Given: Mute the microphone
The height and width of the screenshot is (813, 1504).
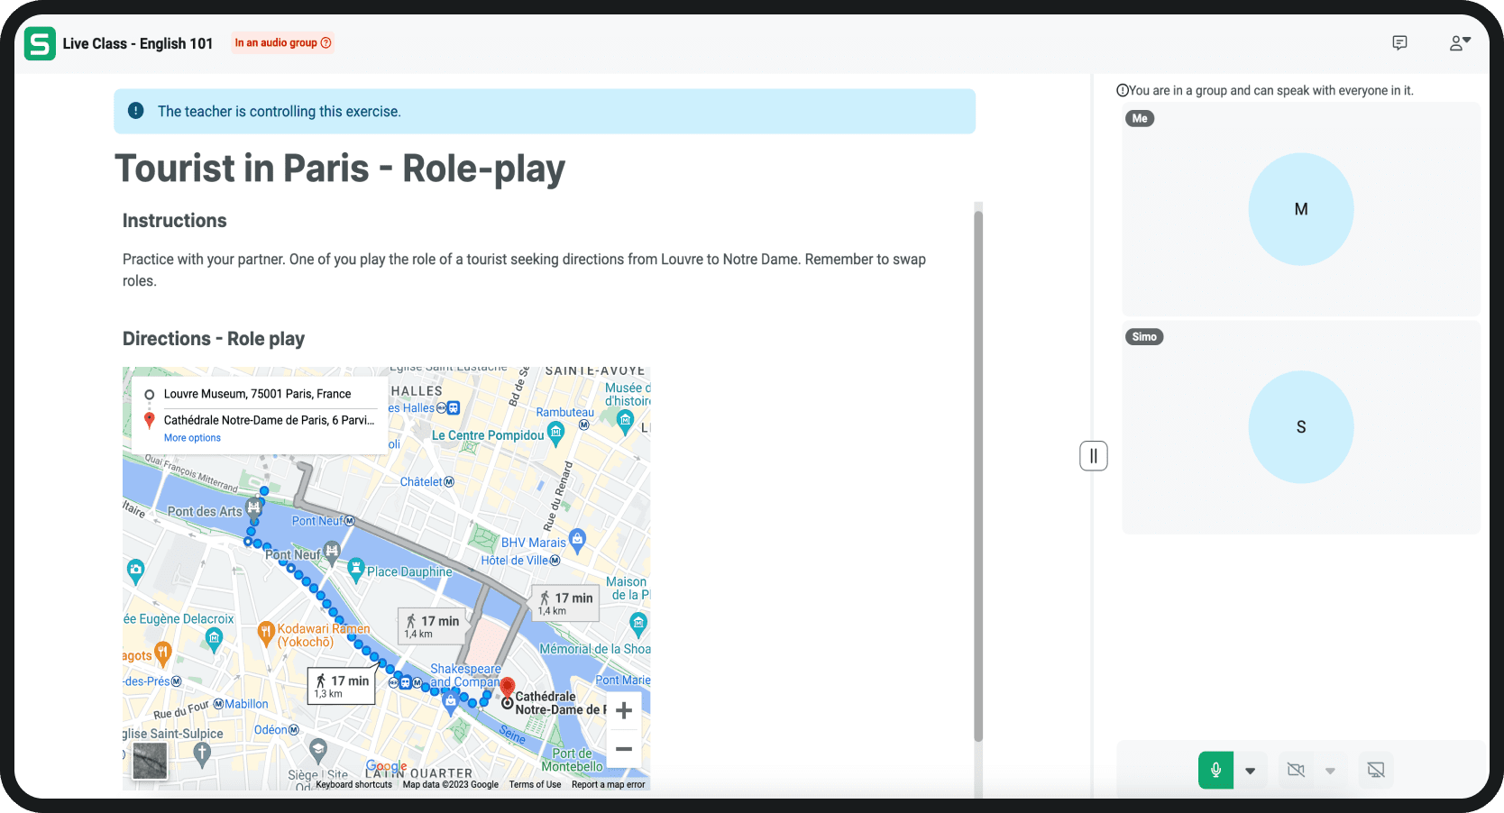Looking at the screenshot, I should (1215, 771).
